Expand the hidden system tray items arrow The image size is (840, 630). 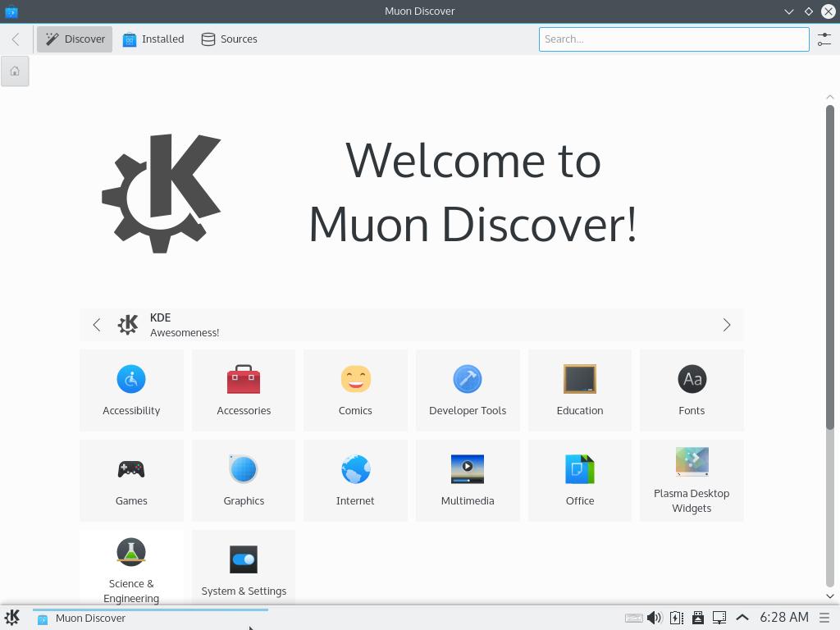coord(742,618)
